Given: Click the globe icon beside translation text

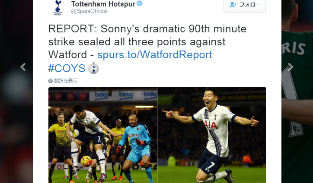Looking at the screenshot, I should 51,81.
